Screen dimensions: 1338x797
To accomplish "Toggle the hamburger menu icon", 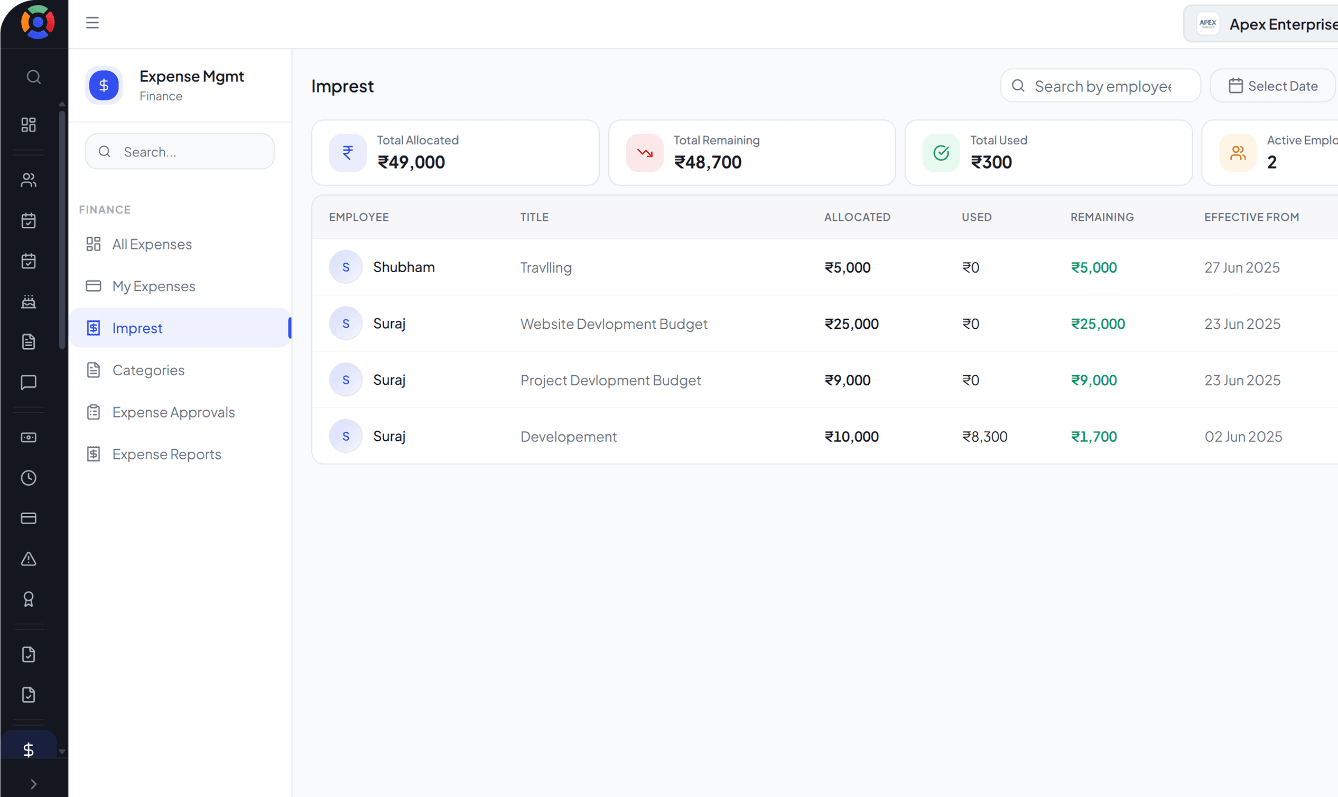I will pos(92,23).
